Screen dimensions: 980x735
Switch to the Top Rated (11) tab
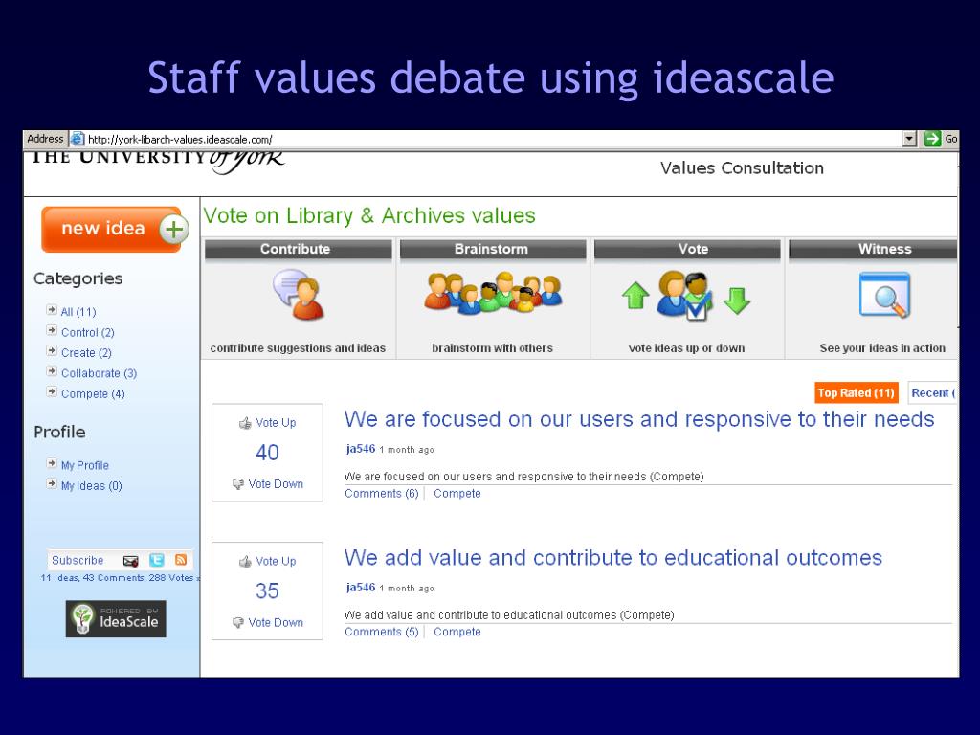point(857,392)
